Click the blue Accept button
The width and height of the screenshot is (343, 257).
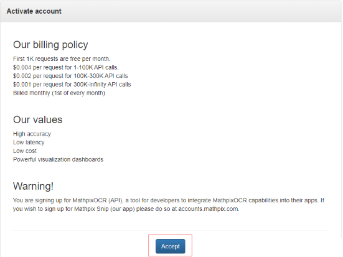point(171,246)
